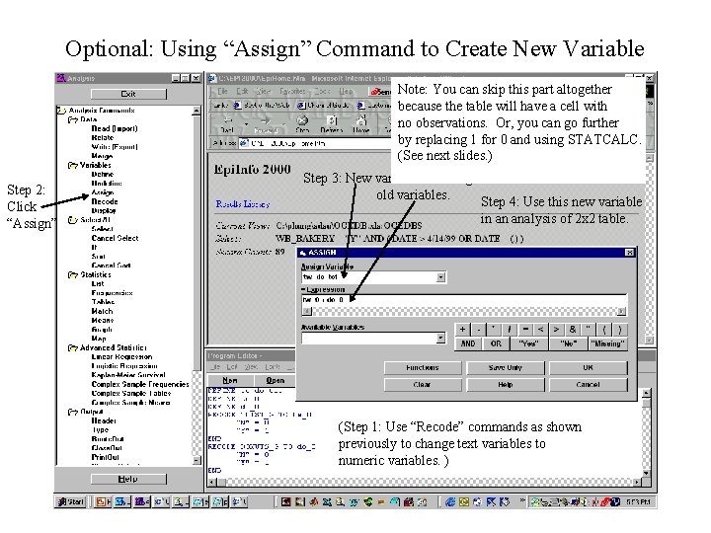Click the Windows Start button
Screen dimensions: 711x533
pyautogui.click(x=71, y=501)
